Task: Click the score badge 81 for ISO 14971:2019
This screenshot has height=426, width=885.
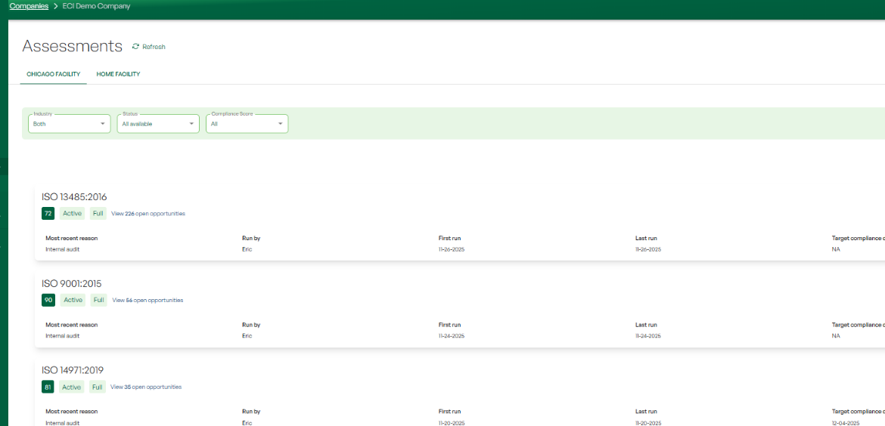Action: [48, 387]
